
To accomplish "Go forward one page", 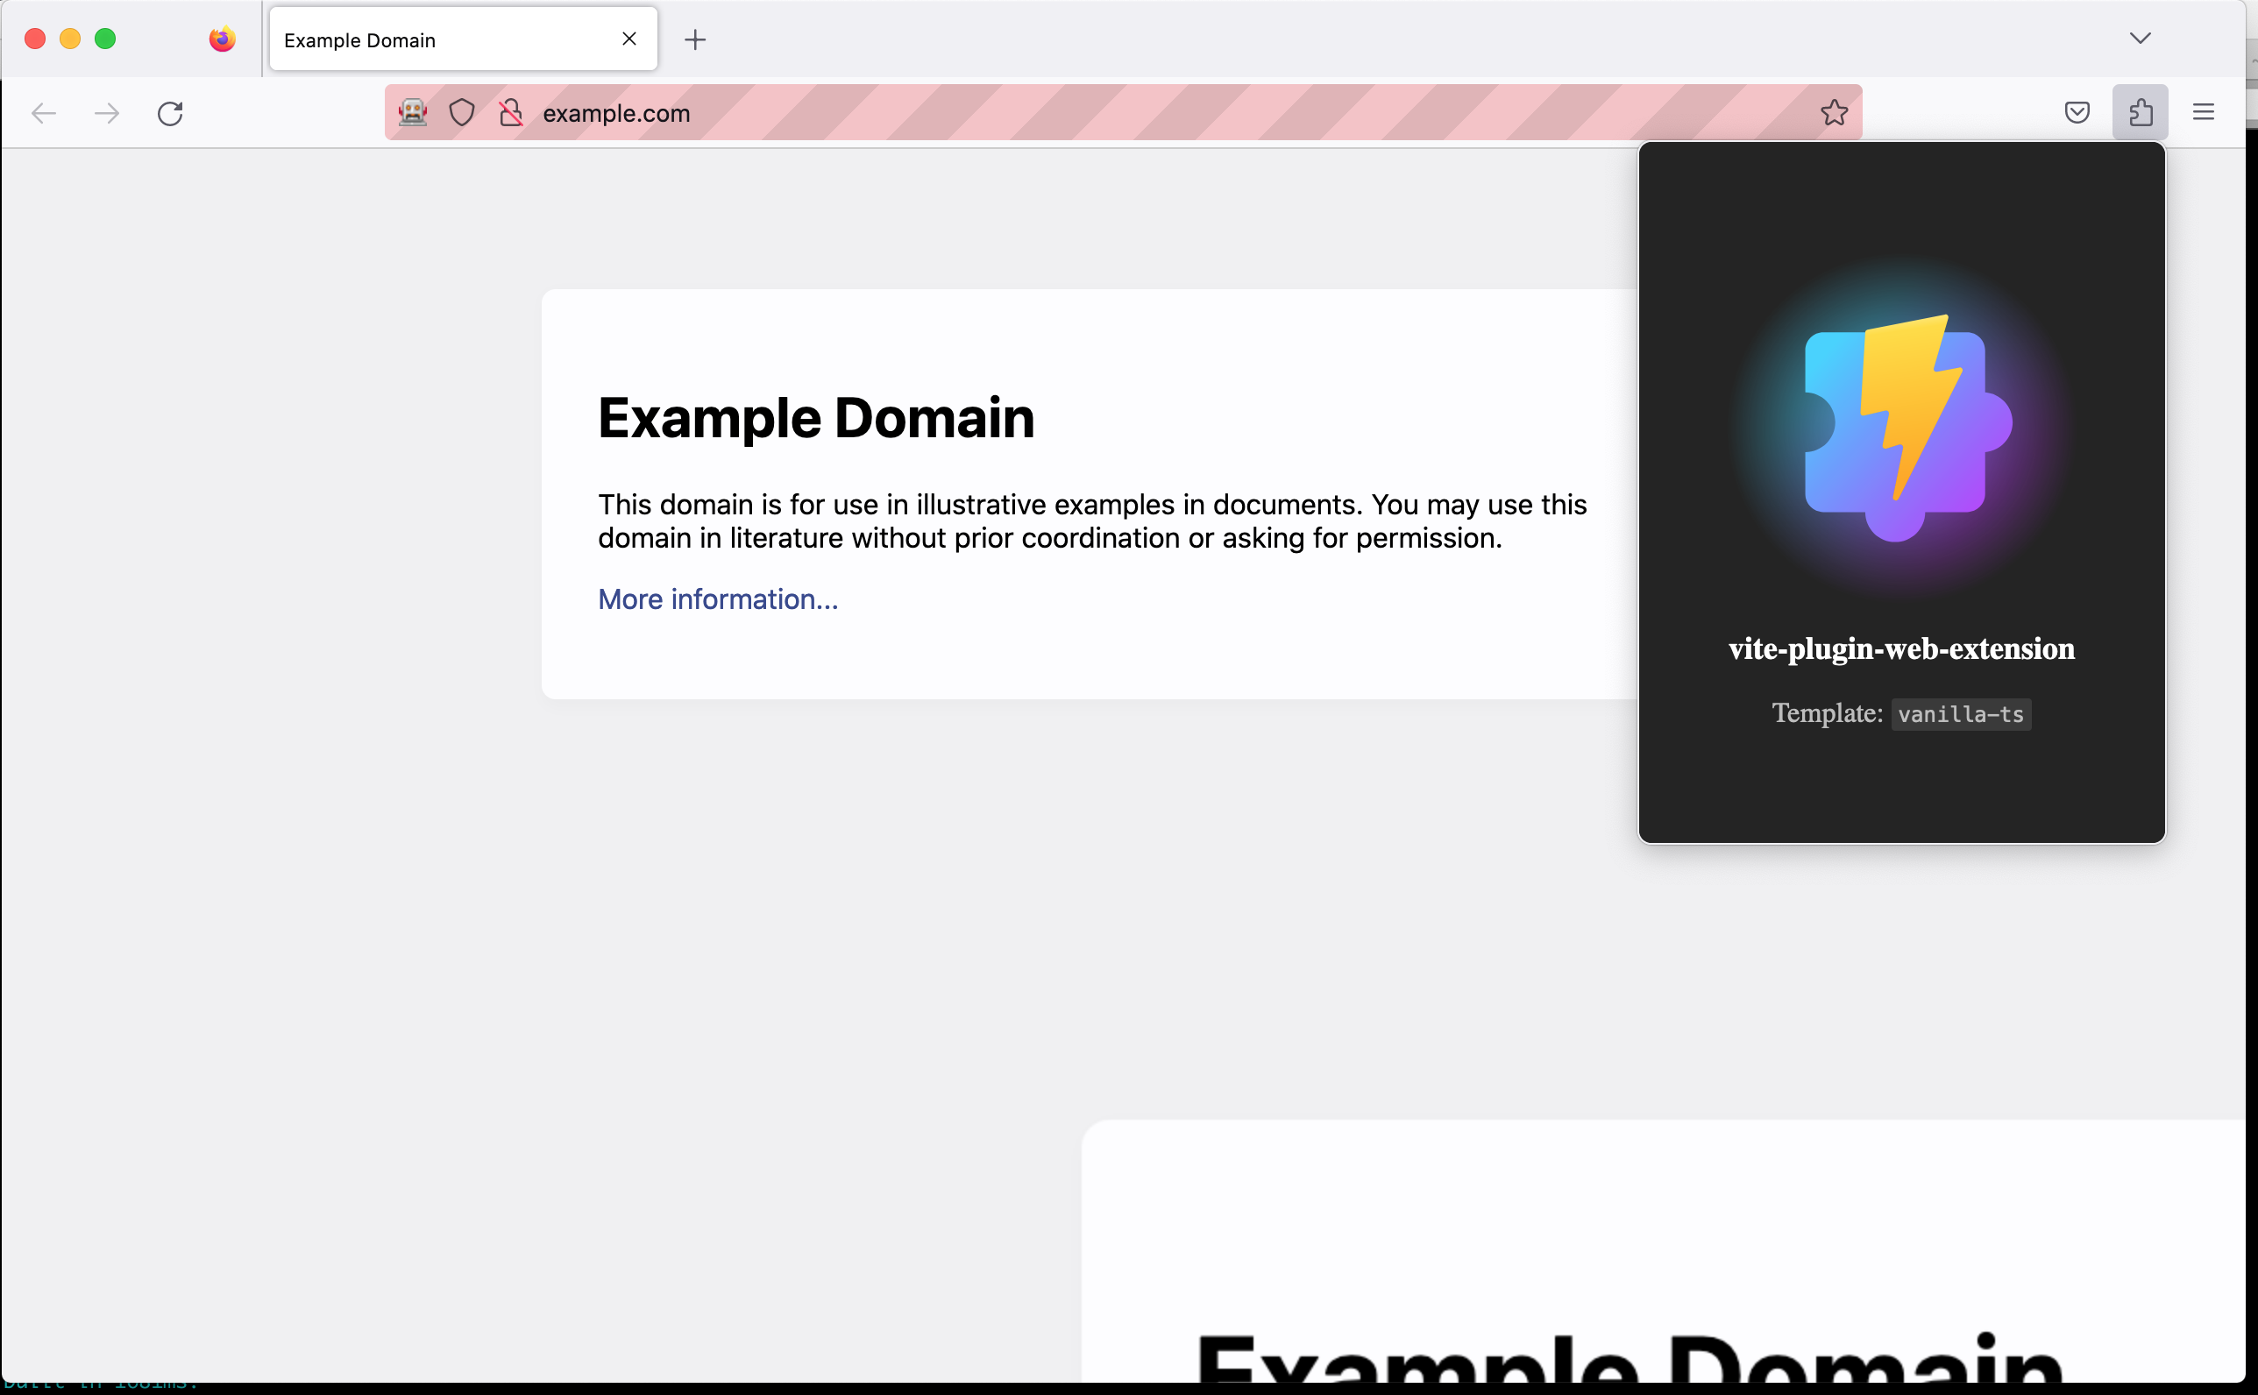I will point(107,114).
